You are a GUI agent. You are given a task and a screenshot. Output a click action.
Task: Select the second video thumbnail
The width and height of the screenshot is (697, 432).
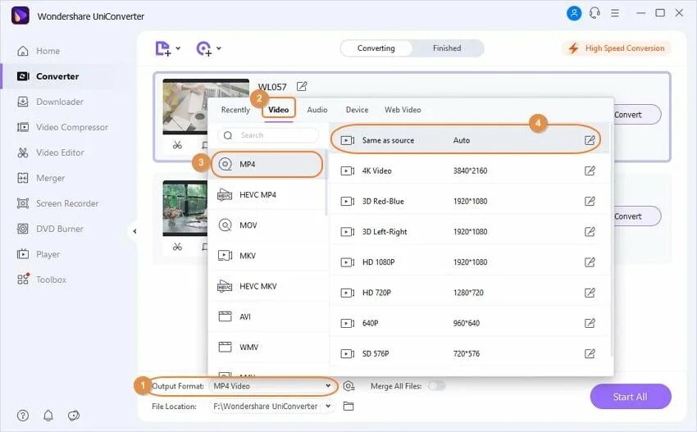pos(185,208)
